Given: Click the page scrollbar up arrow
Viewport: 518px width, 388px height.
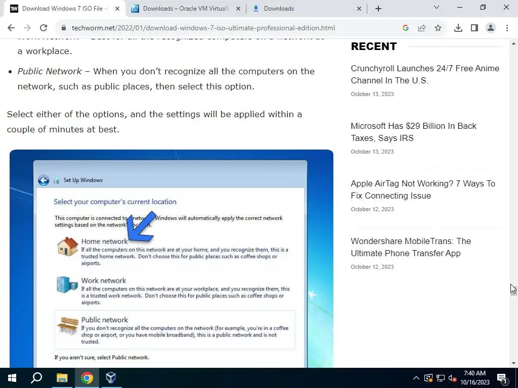Looking at the screenshot, I should tap(513, 43).
